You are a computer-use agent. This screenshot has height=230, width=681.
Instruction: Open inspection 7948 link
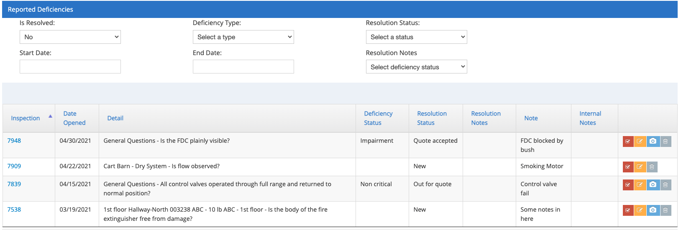point(14,141)
